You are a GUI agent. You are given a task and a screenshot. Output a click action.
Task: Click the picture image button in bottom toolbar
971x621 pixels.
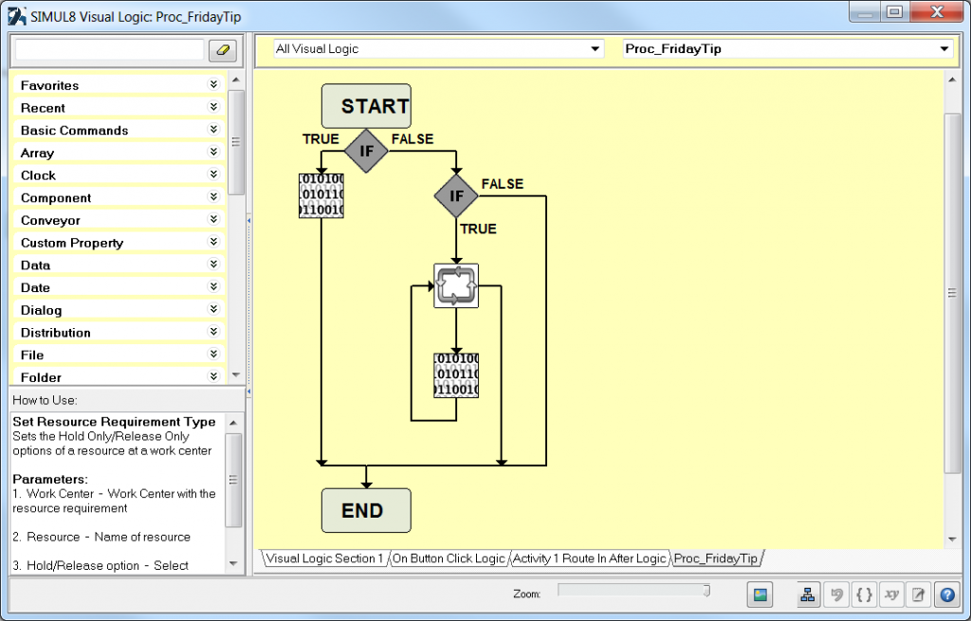point(760,595)
